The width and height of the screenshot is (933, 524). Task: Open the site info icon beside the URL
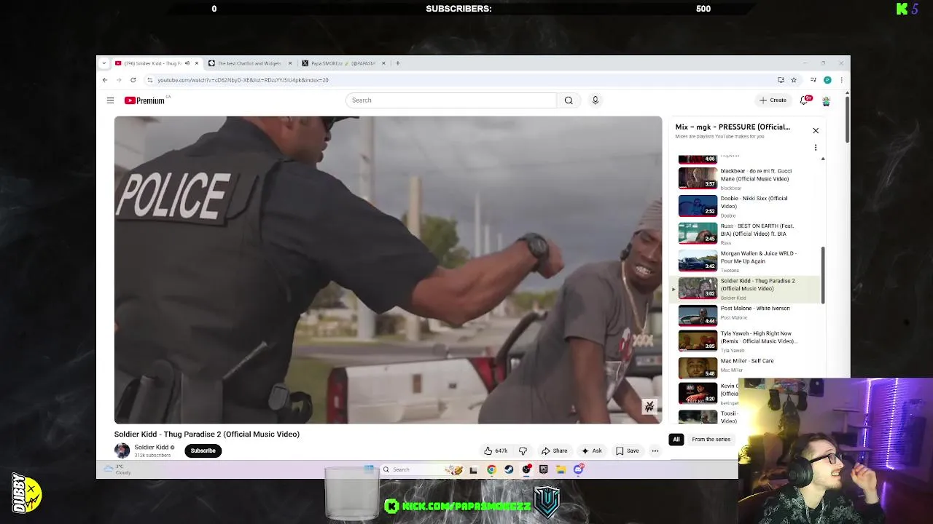click(150, 80)
